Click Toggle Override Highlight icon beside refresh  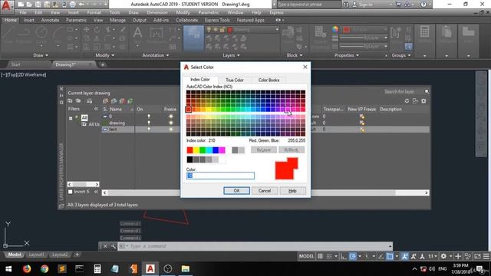point(415,101)
